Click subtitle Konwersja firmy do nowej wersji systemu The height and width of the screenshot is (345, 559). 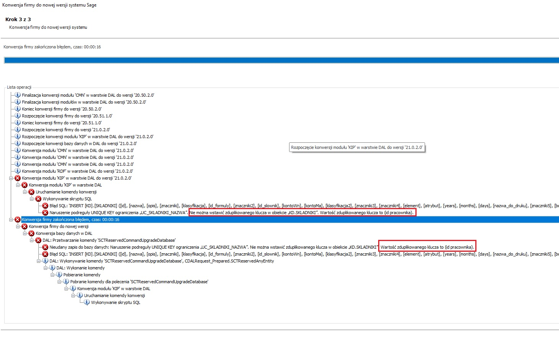(48, 27)
